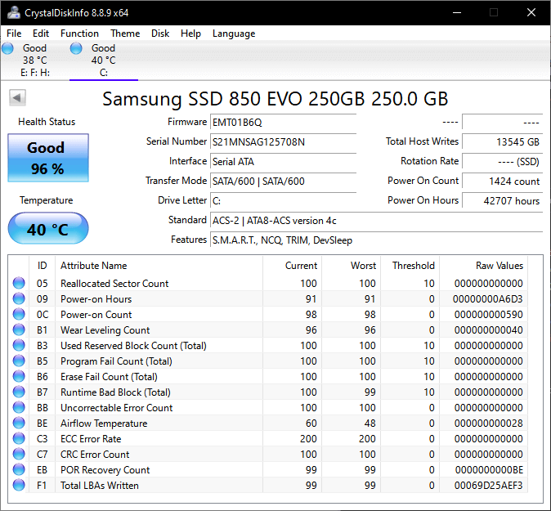Click raw value 0000000000BE

(489, 470)
